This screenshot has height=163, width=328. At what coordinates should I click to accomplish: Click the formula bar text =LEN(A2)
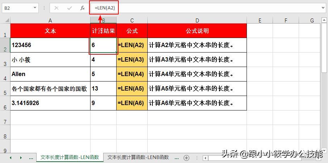[x=105, y=8]
